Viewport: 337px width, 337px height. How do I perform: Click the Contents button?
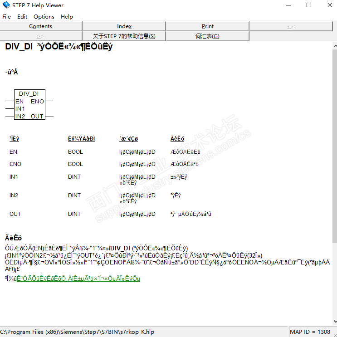tap(41, 26)
